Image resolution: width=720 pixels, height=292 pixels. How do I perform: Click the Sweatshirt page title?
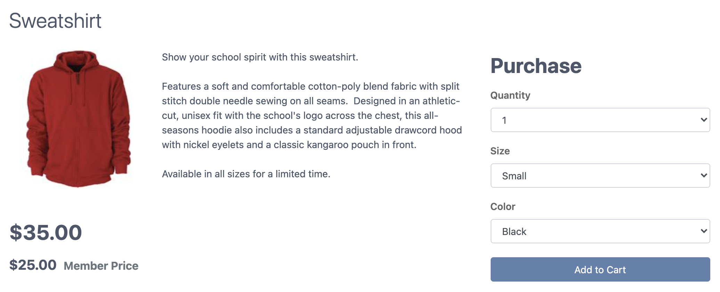click(x=55, y=21)
